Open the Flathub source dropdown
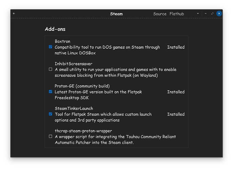Viewport: 233px width, 169px height. (184, 14)
